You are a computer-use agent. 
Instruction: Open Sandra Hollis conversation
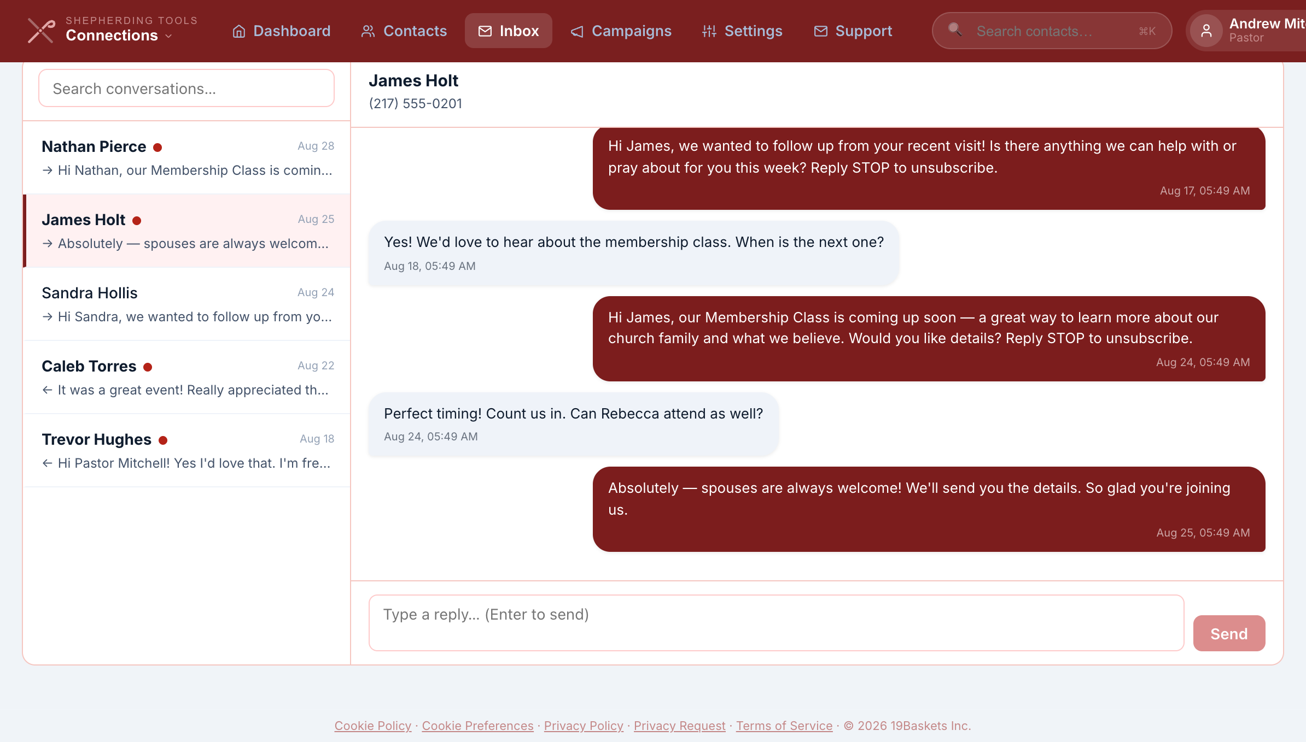pyautogui.click(x=186, y=304)
